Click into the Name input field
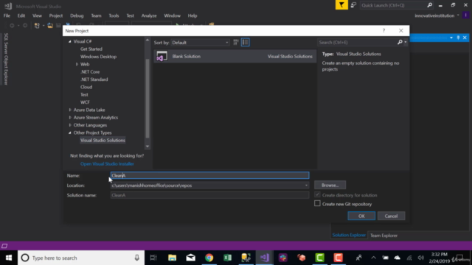Screen dimensions: 472x265 (209, 175)
